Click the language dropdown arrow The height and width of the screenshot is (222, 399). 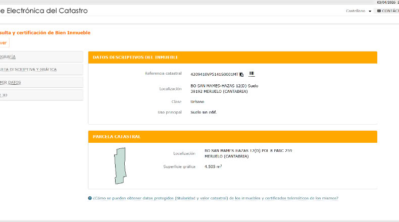(370, 11)
